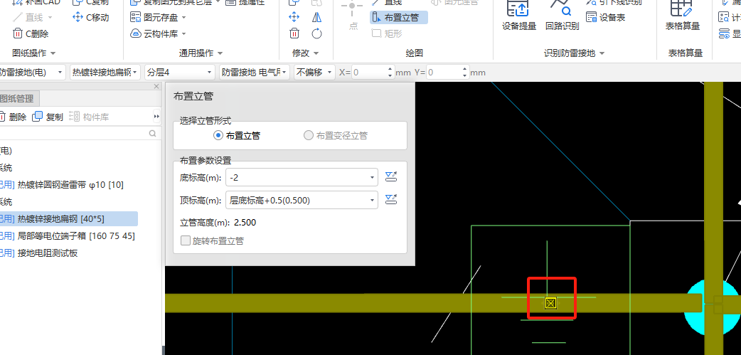Expand the 图纸操作 ribbon group
Image resolution: width=741 pixels, height=355 pixels.
pyautogui.click(x=53, y=53)
